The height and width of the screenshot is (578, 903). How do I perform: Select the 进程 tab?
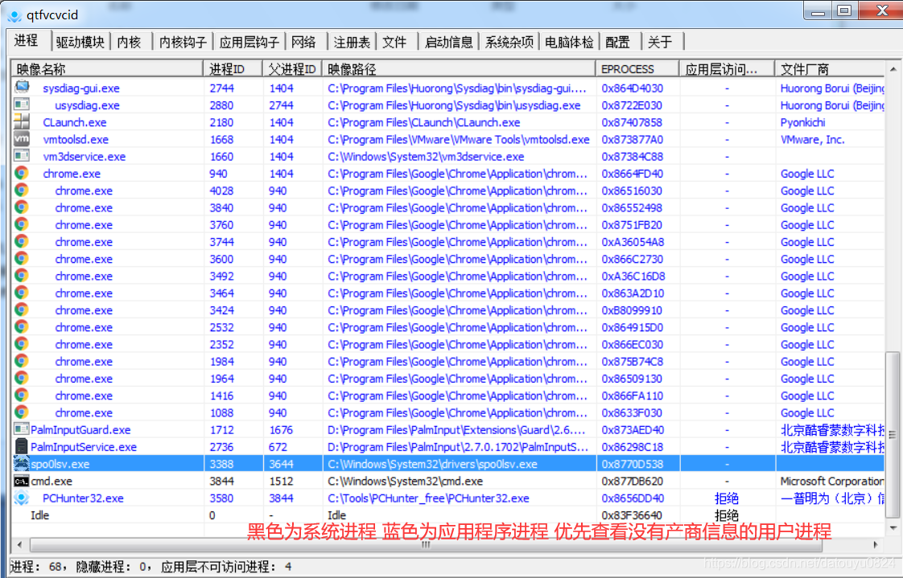coord(27,40)
